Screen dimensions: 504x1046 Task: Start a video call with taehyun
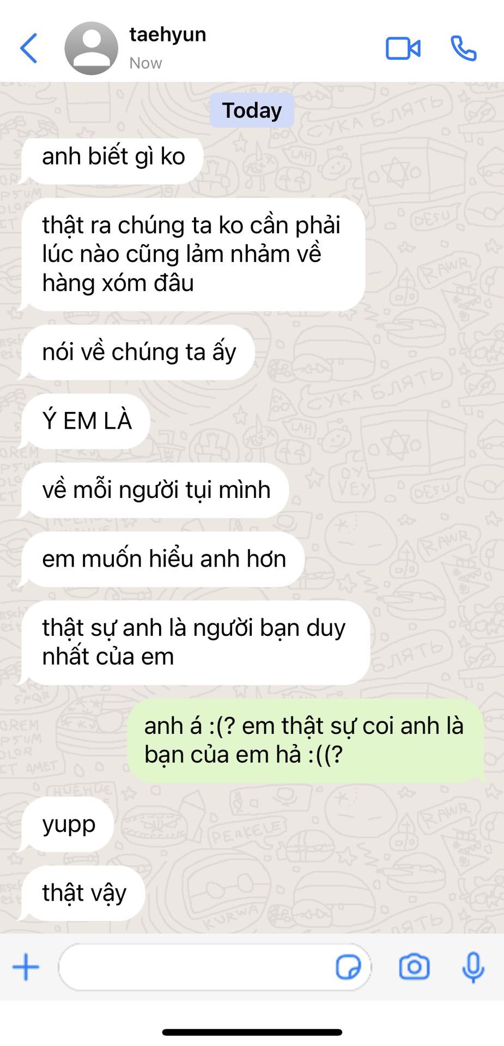click(403, 48)
